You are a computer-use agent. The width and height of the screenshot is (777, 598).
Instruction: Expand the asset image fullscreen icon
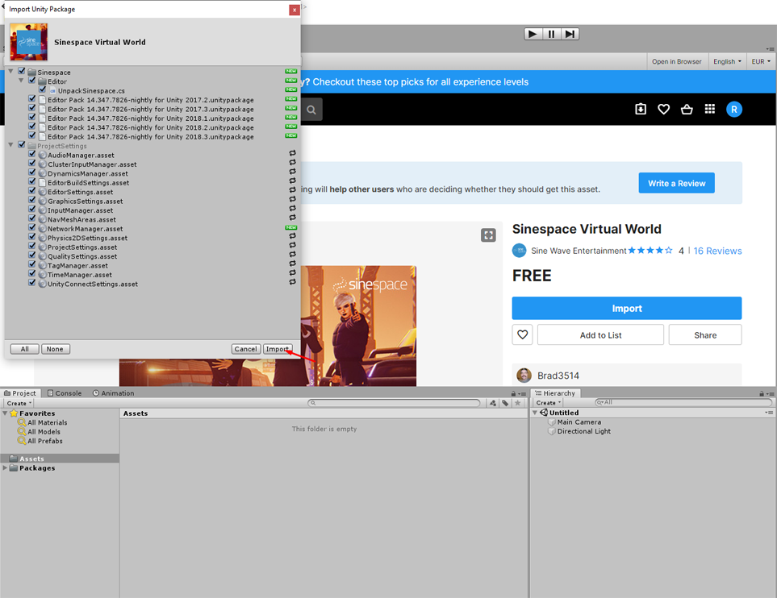pyautogui.click(x=488, y=235)
